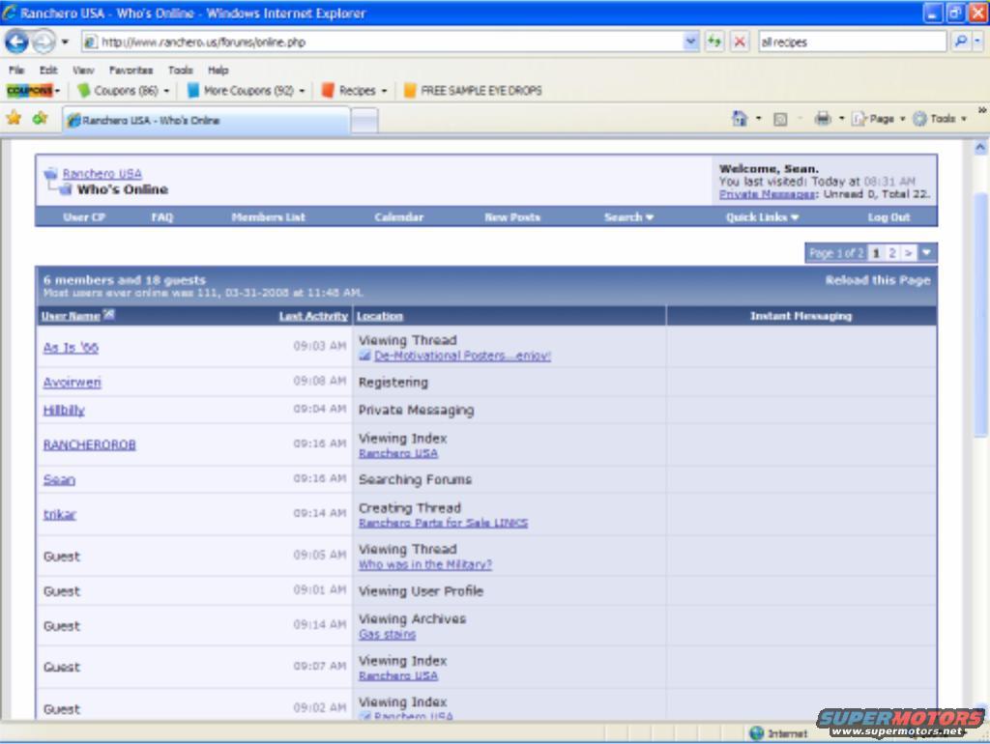The height and width of the screenshot is (744, 990).
Task: Click the RANCHEROROB username link
Action: click(x=89, y=444)
